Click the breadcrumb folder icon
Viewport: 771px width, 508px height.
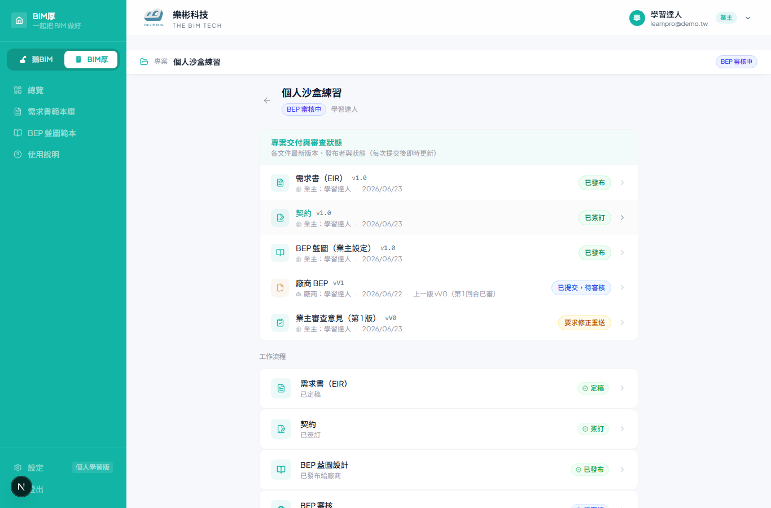[x=144, y=62]
